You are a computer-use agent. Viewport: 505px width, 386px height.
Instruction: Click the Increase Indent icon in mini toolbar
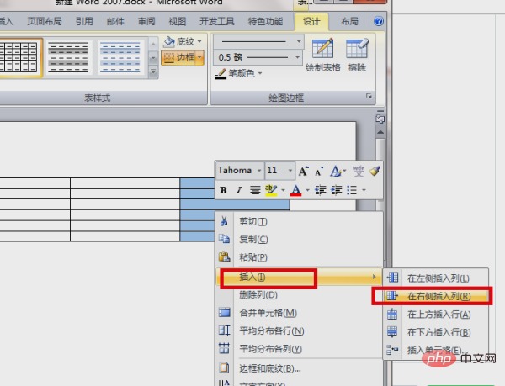[337, 191]
